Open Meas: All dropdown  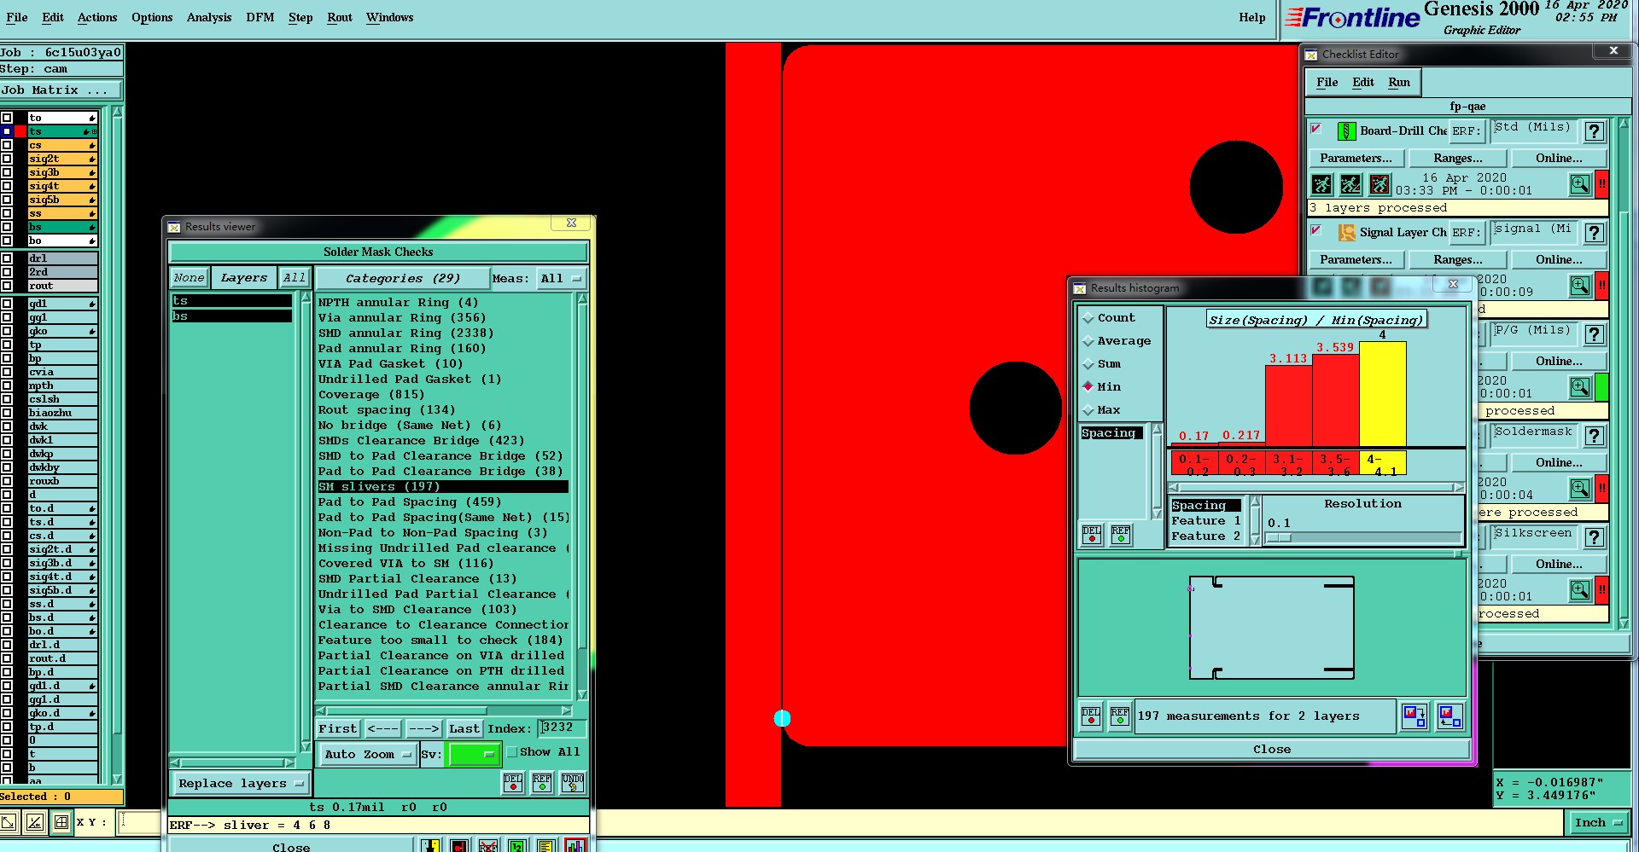(x=561, y=279)
